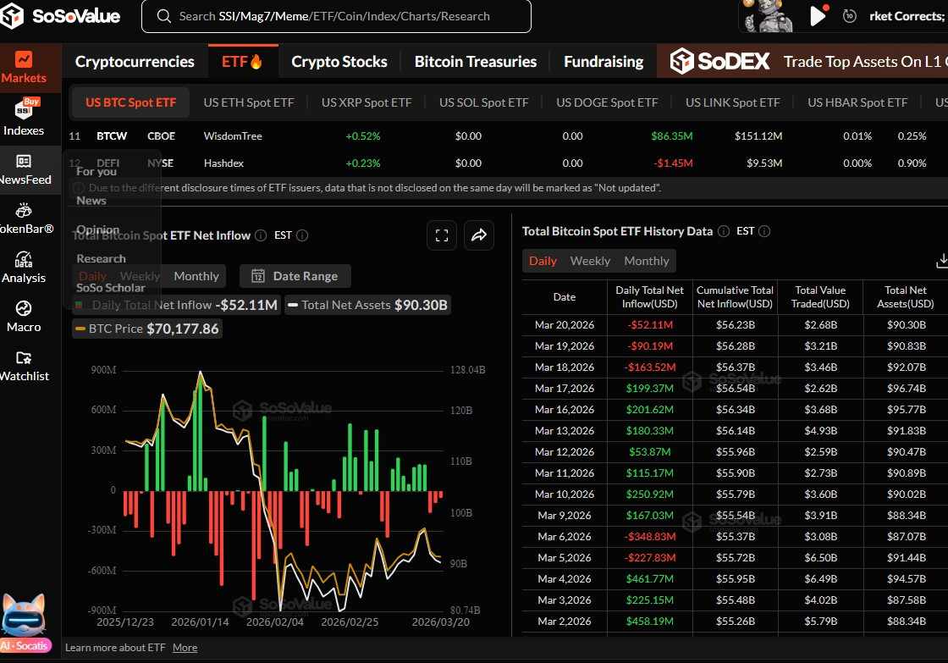The image size is (948, 663).
Task: Open the Watchlist sidebar icon
Action: click(24, 365)
